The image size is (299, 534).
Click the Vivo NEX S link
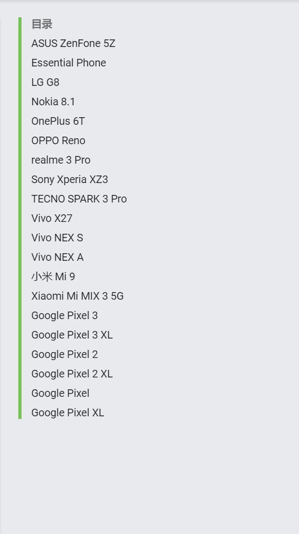pos(57,238)
